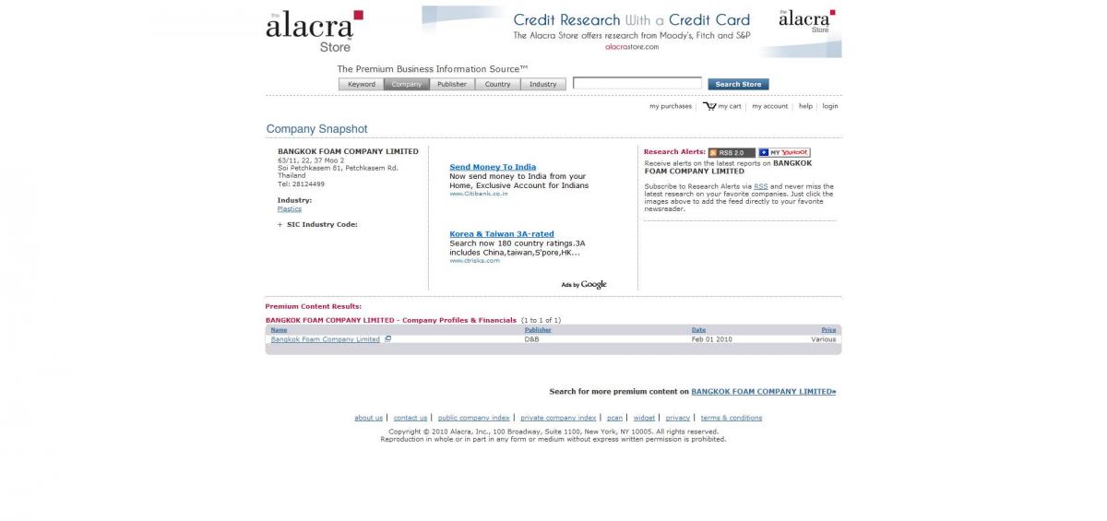Open the Send Money To India ad
The width and height of the screenshot is (1107, 521).
click(493, 167)
